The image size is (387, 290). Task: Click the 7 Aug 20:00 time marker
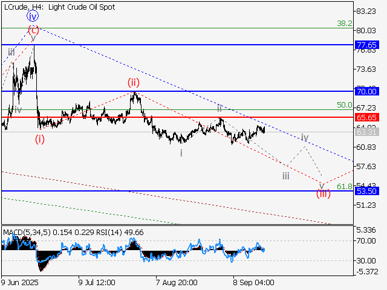pos(175,282)
